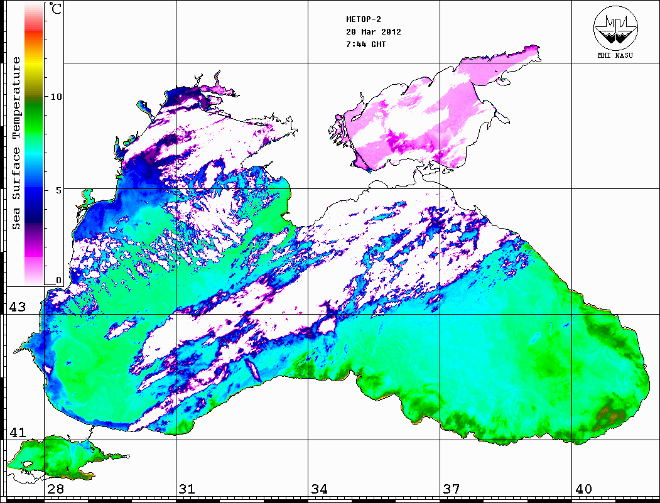Click the 'MHI NASU' caption text
The width and height of the screenshot is (660, 503).
tap(615, 55)
